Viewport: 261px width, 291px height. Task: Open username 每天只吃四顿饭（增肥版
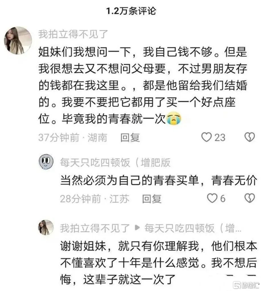pos(115,163)
